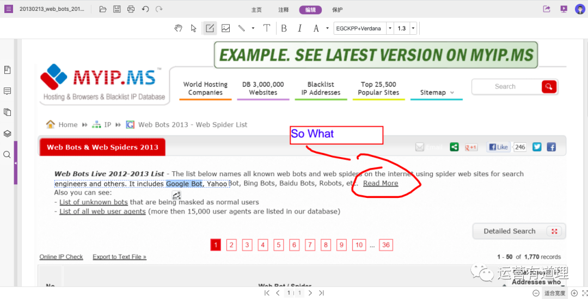Open the EGCKPP+Verdana font dropdown
588x299 pixels.
point(390,28)
